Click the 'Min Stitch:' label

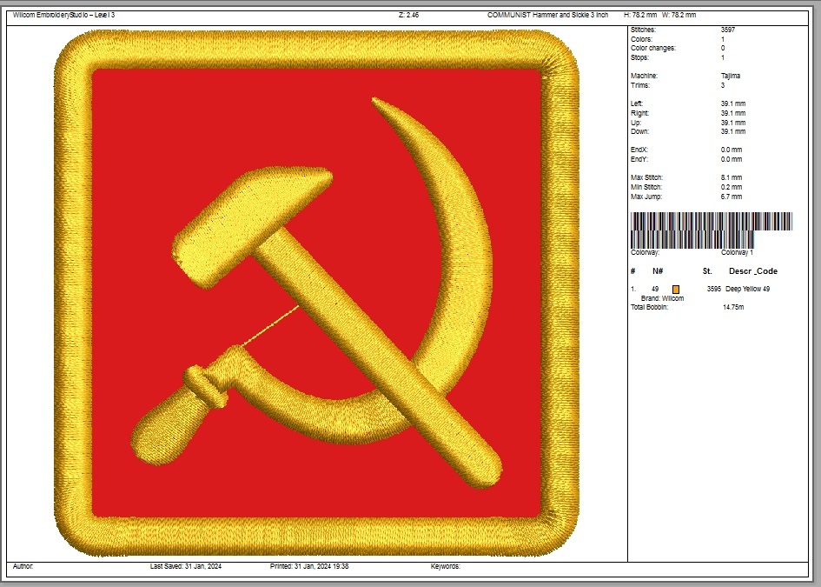pyautogui.click(x=646, y=187)
